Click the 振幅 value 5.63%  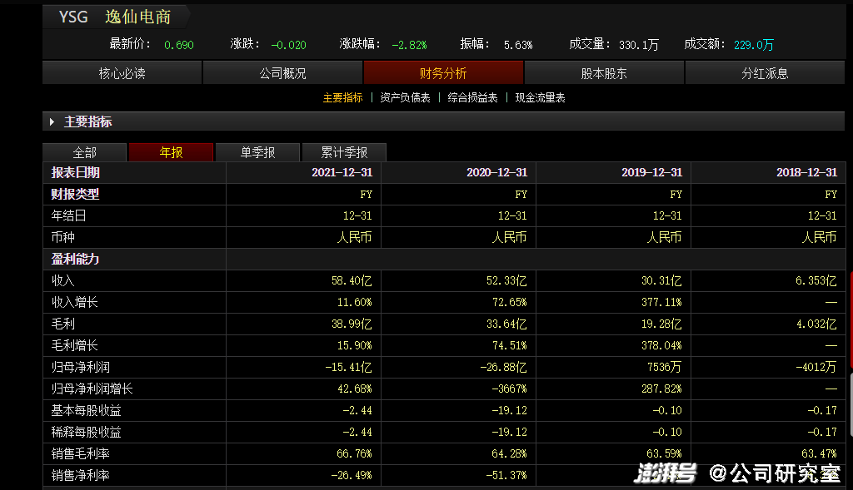tap(518, 45)
